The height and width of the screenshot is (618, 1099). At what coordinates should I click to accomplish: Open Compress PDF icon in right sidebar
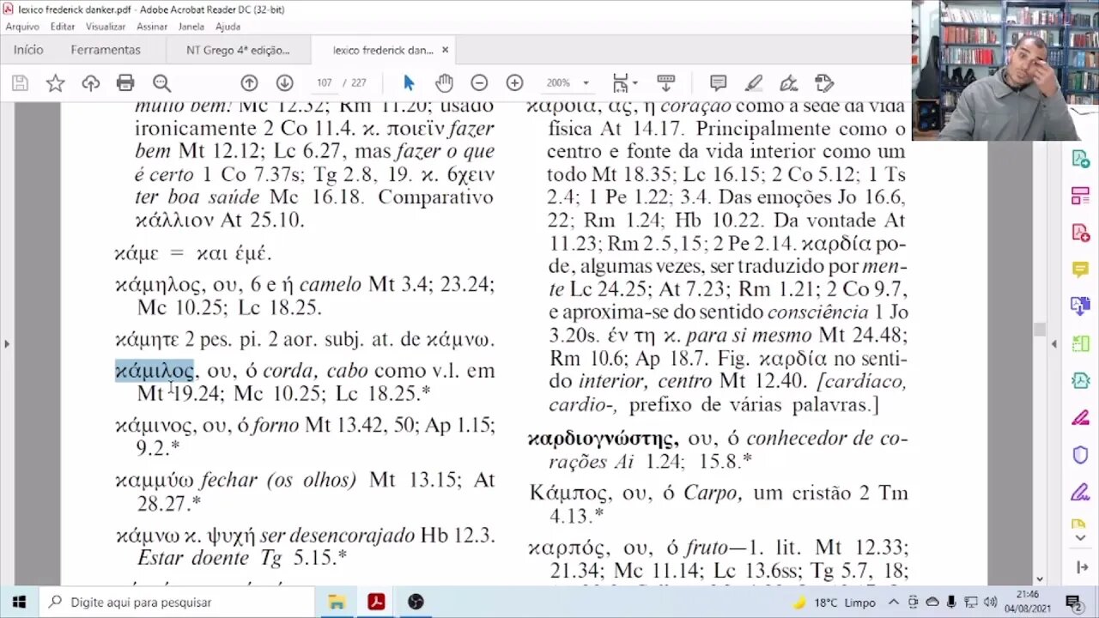tap(1080, 380)
